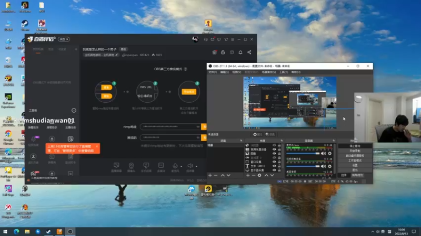Click 开始录制 button in OBS controls
Viewport: 421px width, 236px height.
pyautogui.click(x=355, y=151)
